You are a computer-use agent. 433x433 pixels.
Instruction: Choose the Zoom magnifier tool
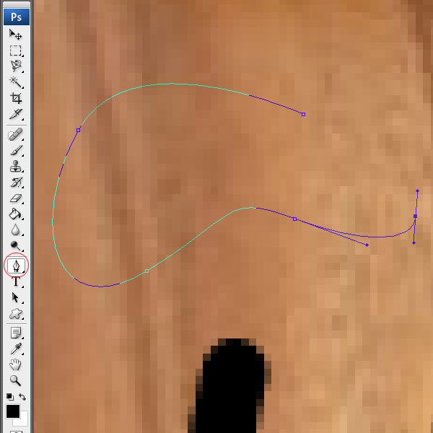click(15, 380)
